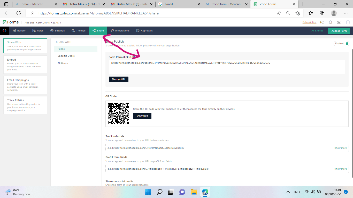353x198 pixels.
Task: Switch to Kotak Masuk (166) tab
Action: (x=84, y=4)
